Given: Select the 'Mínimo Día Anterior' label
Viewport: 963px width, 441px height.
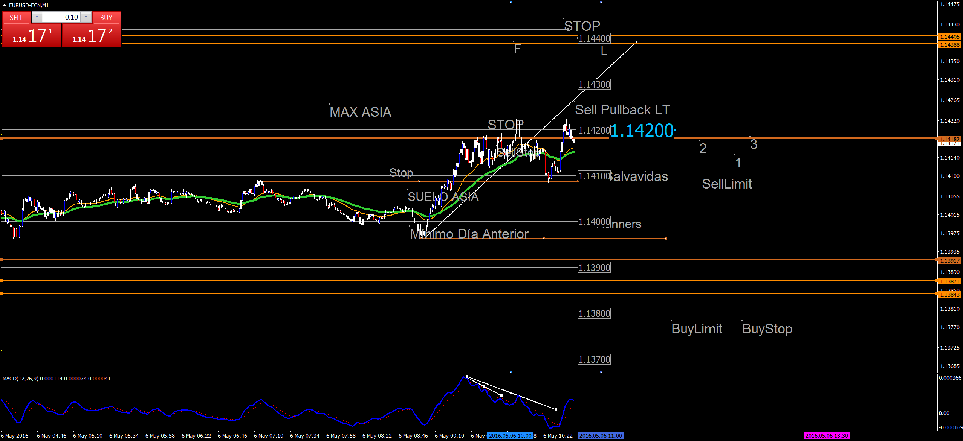Looking at the screenshot, I should click(469, 234).
